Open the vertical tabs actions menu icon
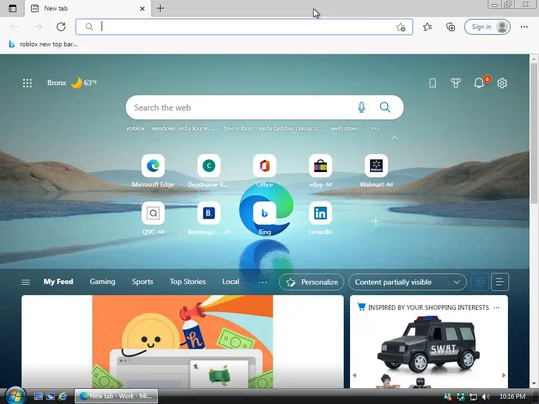This screenshot has height=404, width=539. tap(13, 8)
